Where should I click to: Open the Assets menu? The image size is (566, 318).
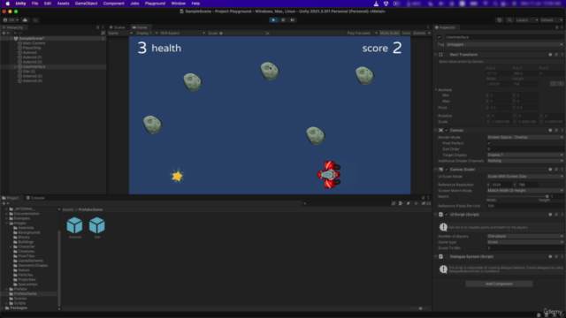[x=63, y=4]
